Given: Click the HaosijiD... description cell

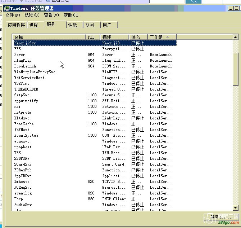Looking at the screenshot, I should coord(114,43).
